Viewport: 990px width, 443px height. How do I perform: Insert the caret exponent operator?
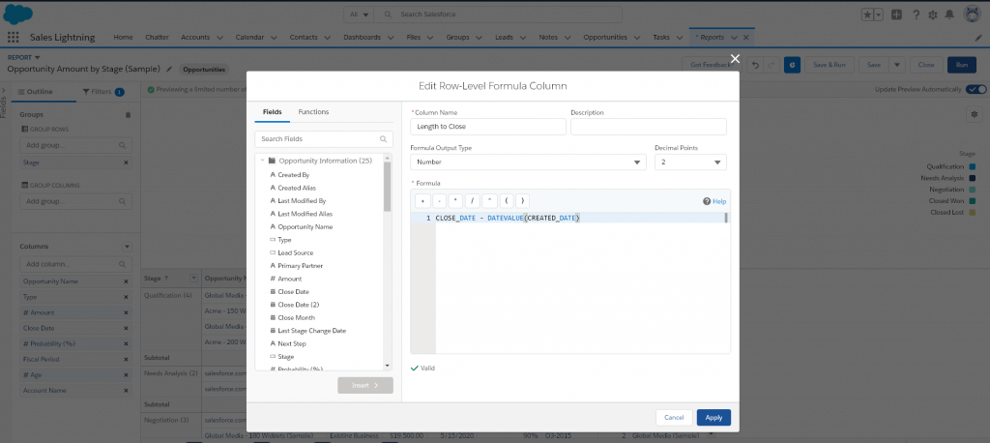[488, 201]
